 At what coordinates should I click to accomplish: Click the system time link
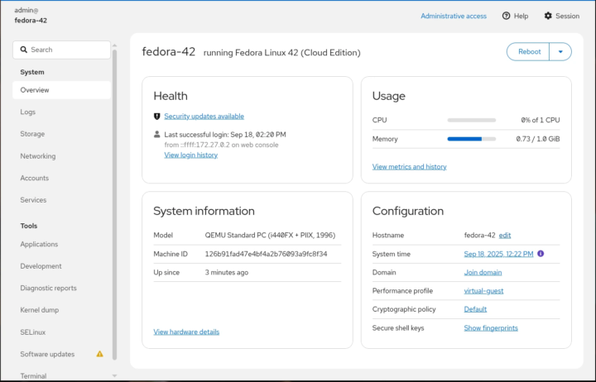[x=498, y=254]
